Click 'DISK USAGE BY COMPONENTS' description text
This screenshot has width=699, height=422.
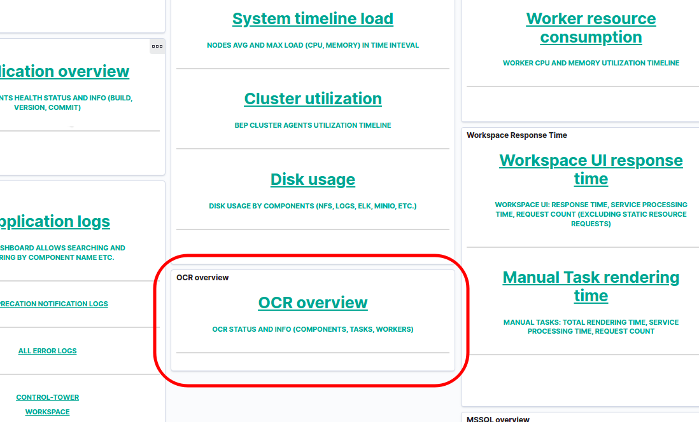[x=313, y=206]
